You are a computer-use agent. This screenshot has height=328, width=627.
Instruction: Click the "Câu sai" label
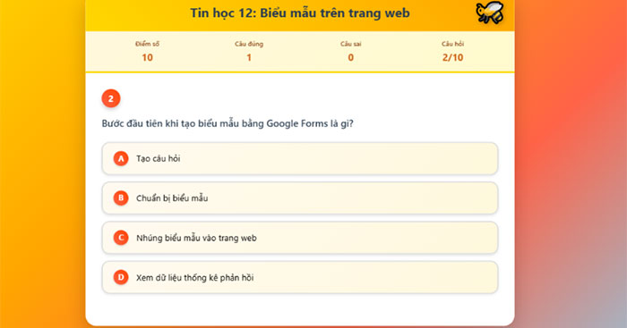[351, 44]
